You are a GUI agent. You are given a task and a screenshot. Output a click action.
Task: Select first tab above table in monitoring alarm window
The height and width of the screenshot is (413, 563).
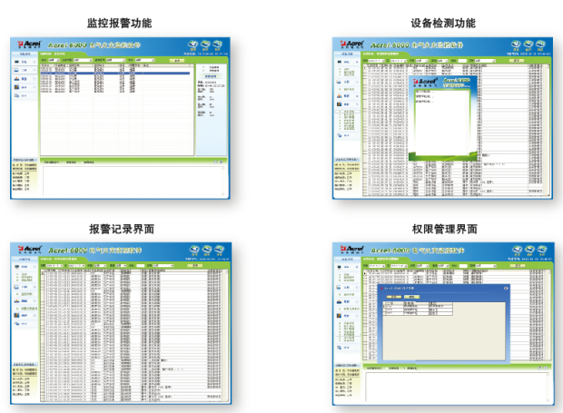(x=46, y=54)
